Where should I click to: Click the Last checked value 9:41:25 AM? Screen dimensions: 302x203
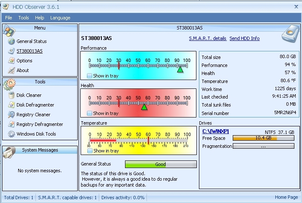click(x=284, y=96)
